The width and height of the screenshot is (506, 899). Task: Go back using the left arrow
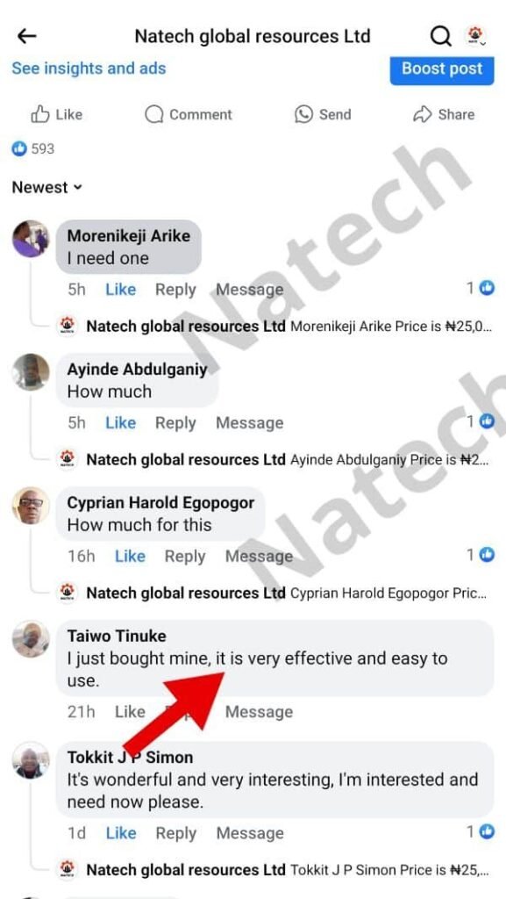[x=27, y=37]
